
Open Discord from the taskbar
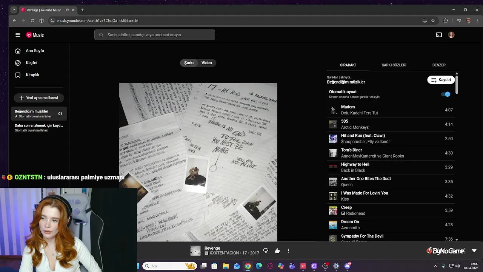[348, 266]
